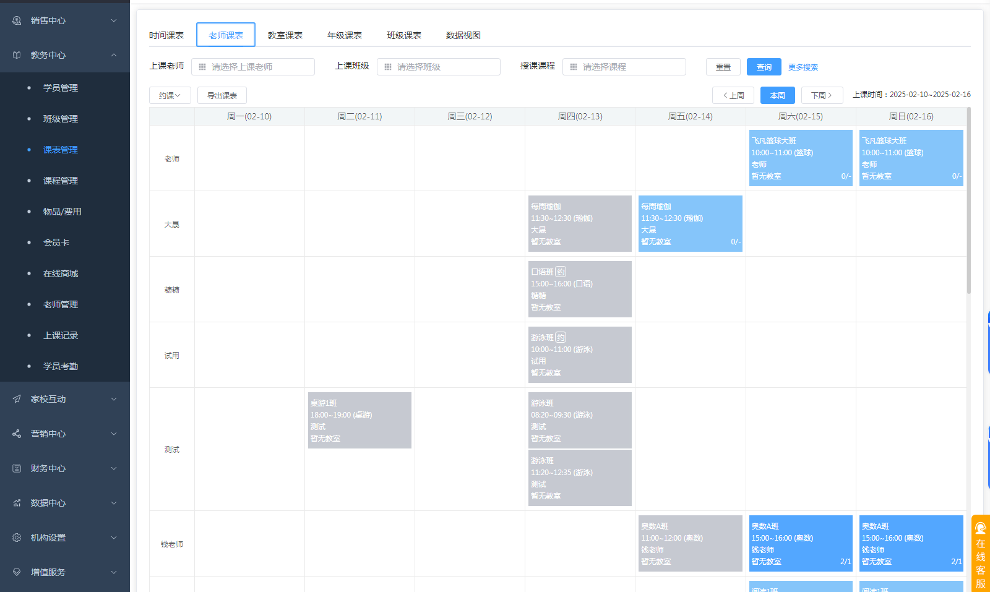
Task: Switch to the 数据视图 tab
Action: tap(463, 35)
